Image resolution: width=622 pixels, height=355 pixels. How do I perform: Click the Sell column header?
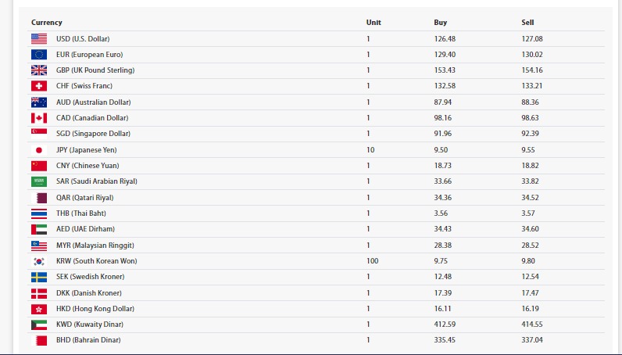click(x=528, y=23)
